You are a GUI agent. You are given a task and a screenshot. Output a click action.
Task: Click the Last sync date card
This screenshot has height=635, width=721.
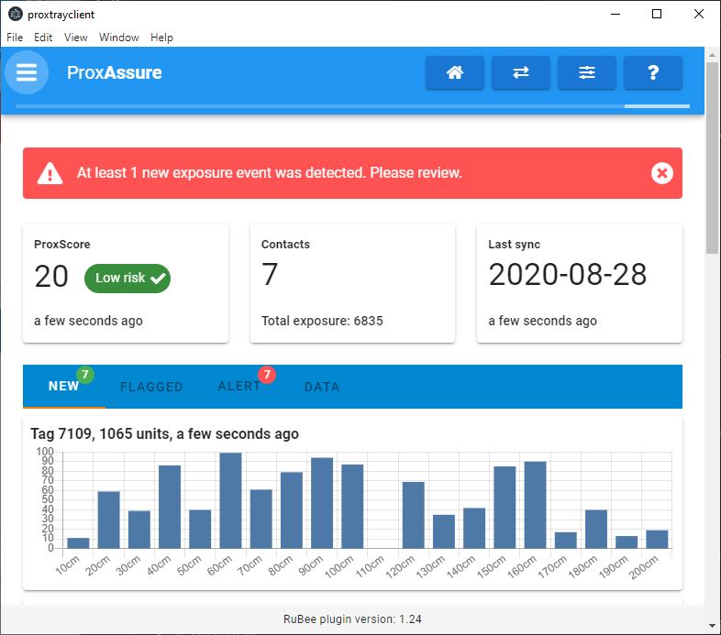pos(579,283)
